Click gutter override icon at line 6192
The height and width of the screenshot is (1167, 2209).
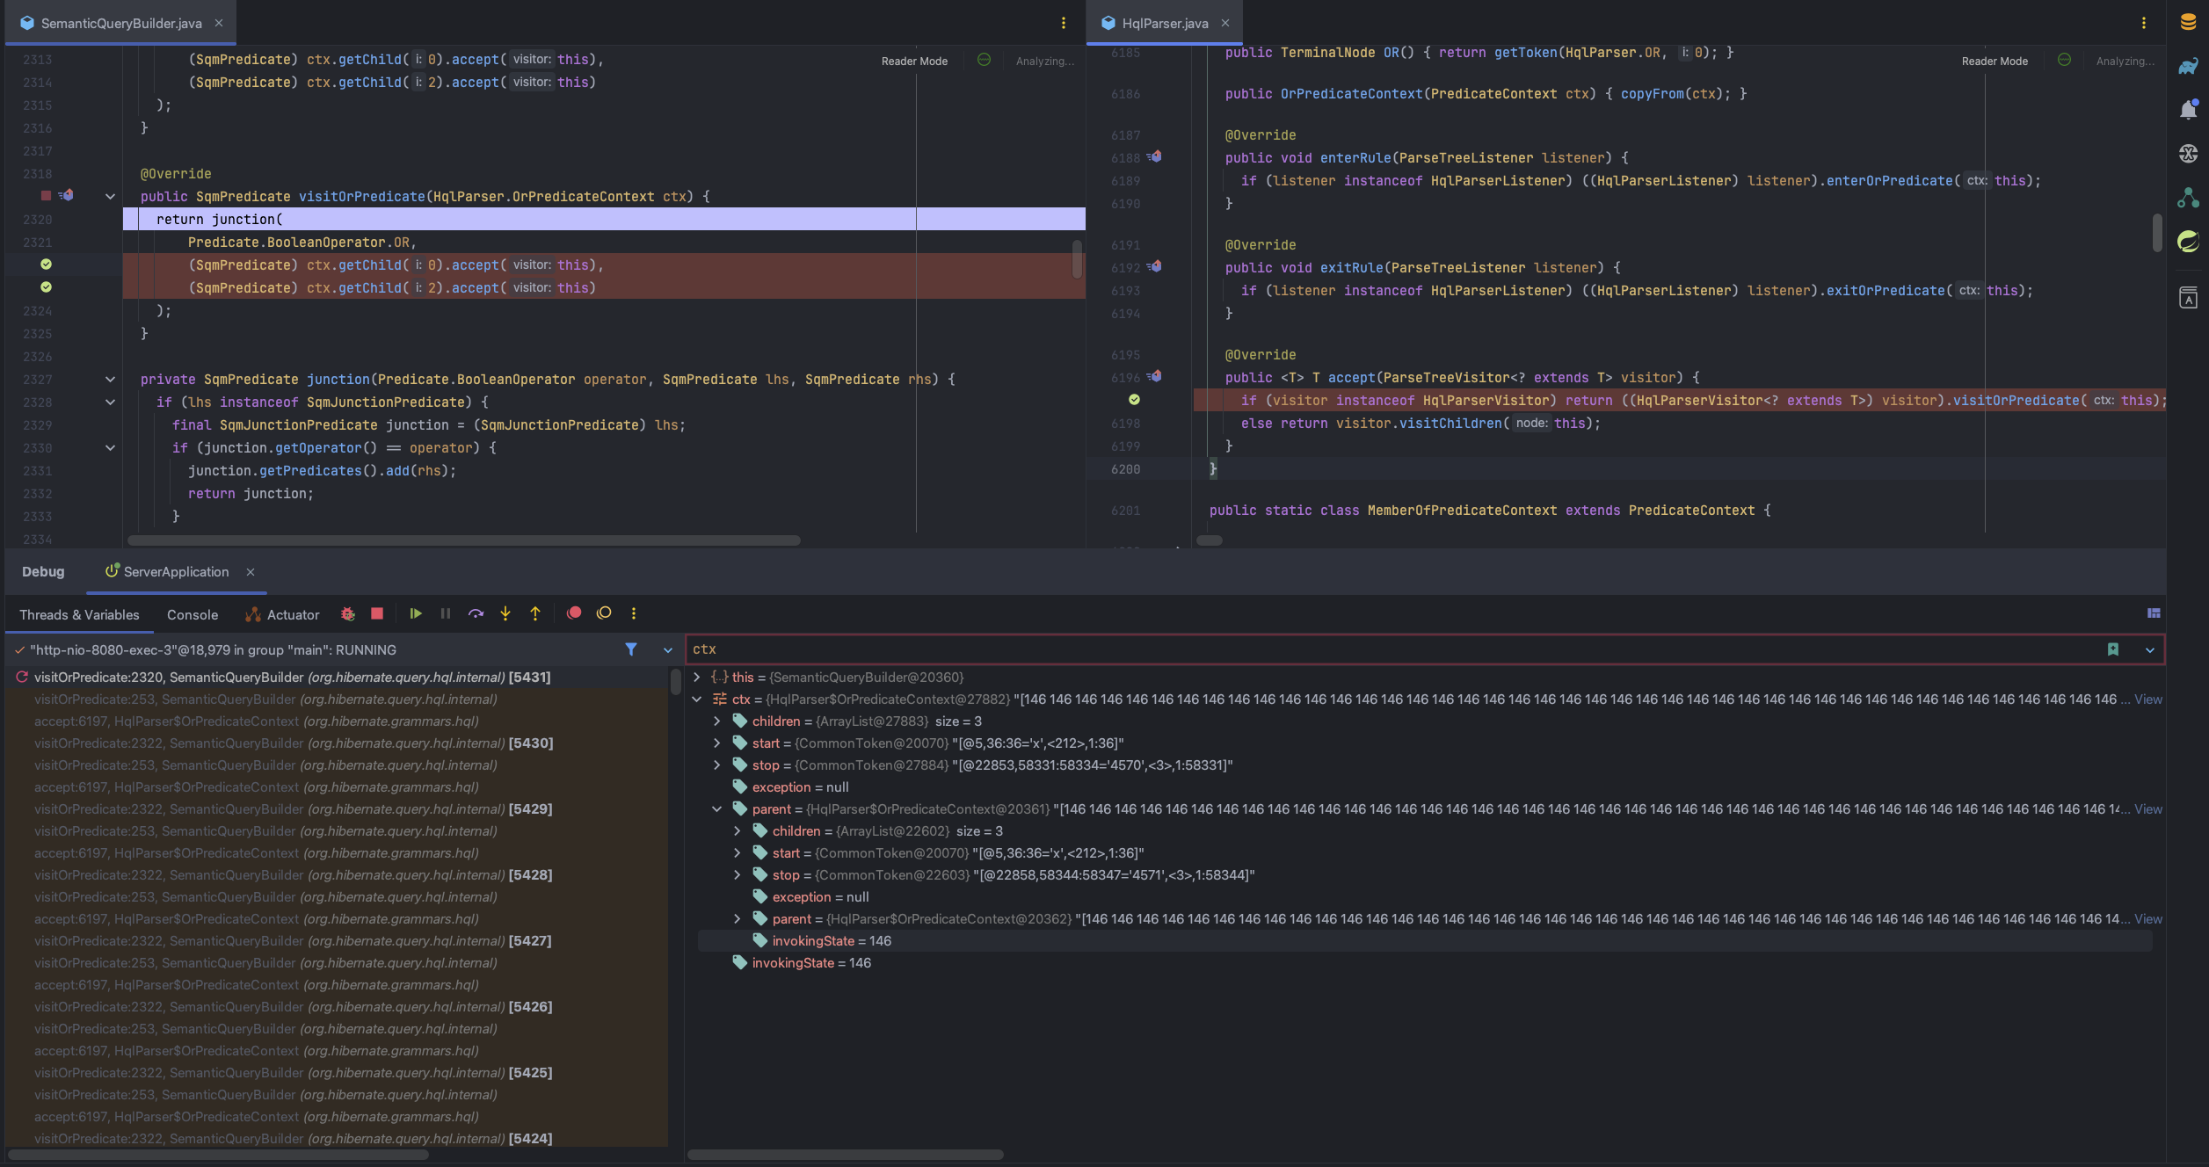[1155, 266]
